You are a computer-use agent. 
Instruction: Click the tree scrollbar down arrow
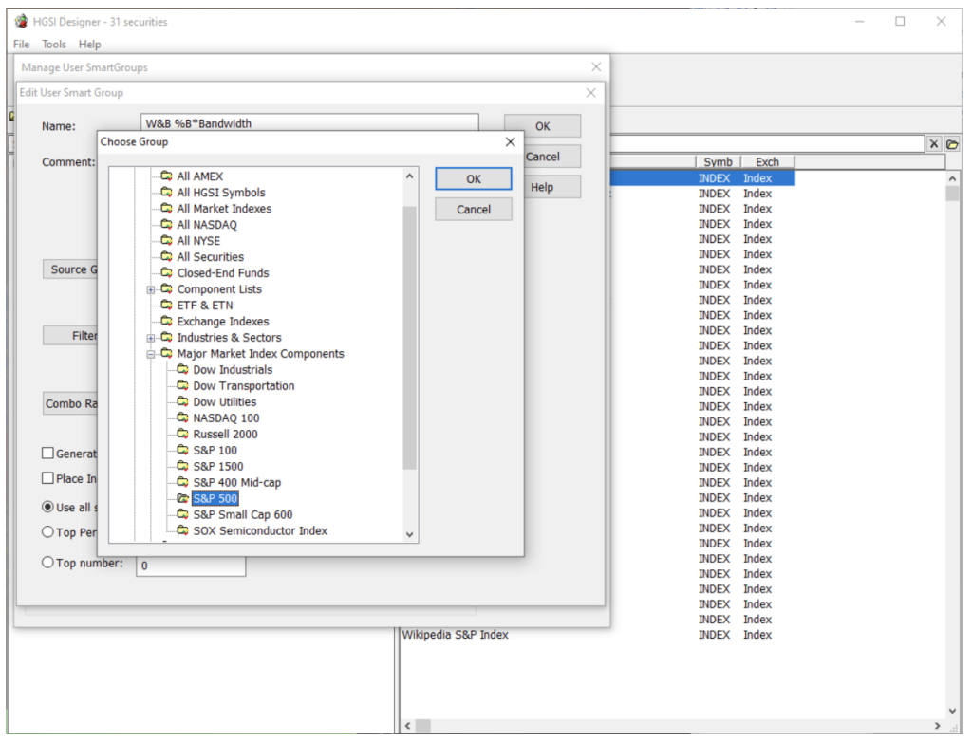409,534
